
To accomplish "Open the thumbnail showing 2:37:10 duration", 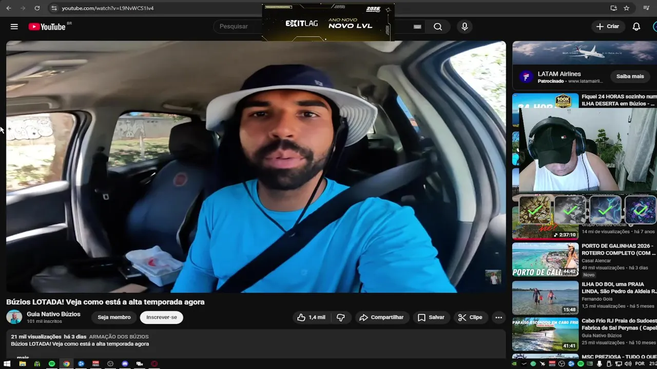I will click(x=545, y=232).
